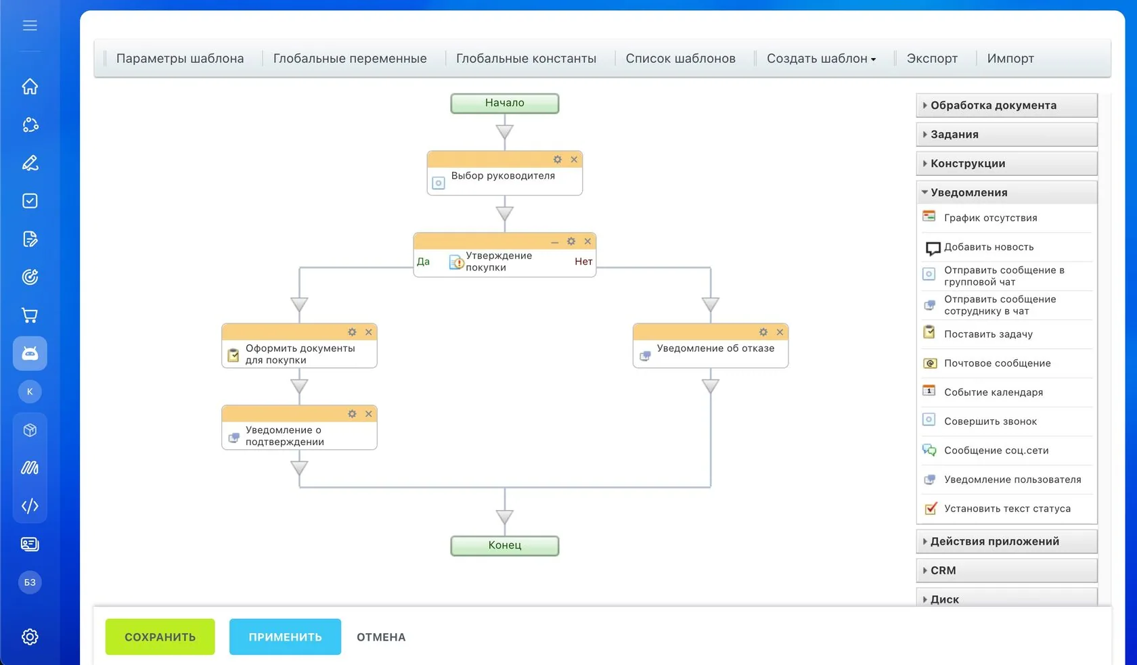Open the settings gear in left sidebar
Viewport: 1137px width, 665px height.
point(30,637)
